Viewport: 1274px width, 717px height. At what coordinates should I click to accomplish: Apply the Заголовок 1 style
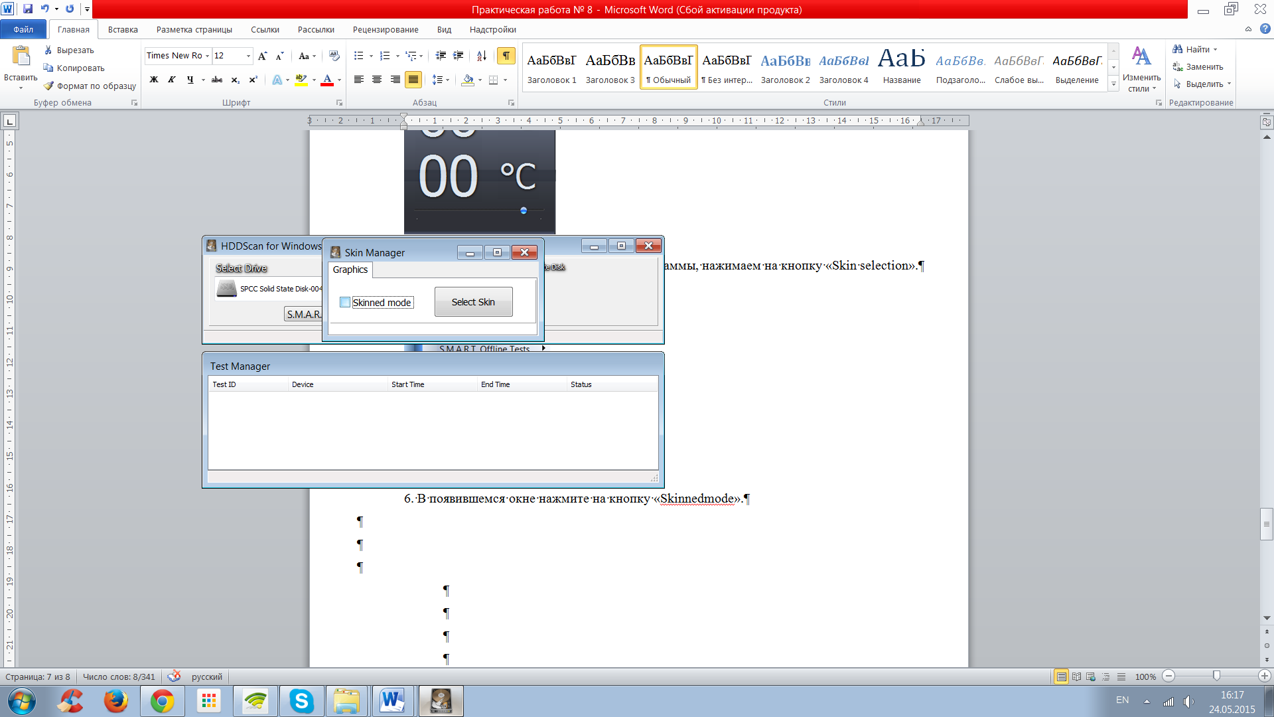click(x=551, y=67)
